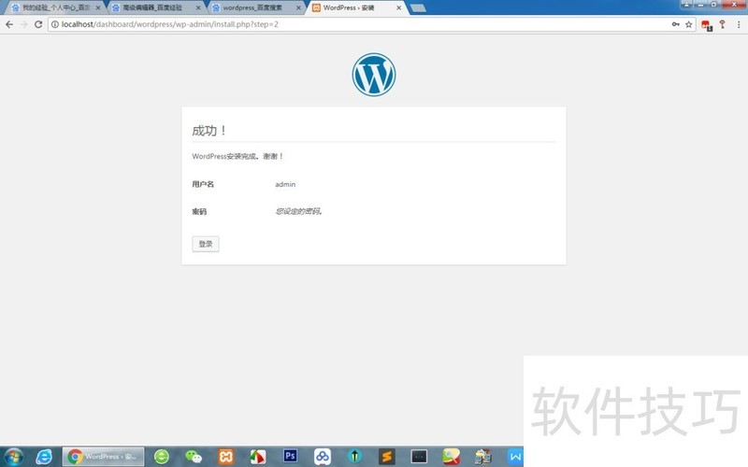Open the blue W app in the taskbar
Image resolution: width=748 pixels, height=467 pixels.
click(x=515, y=457)
